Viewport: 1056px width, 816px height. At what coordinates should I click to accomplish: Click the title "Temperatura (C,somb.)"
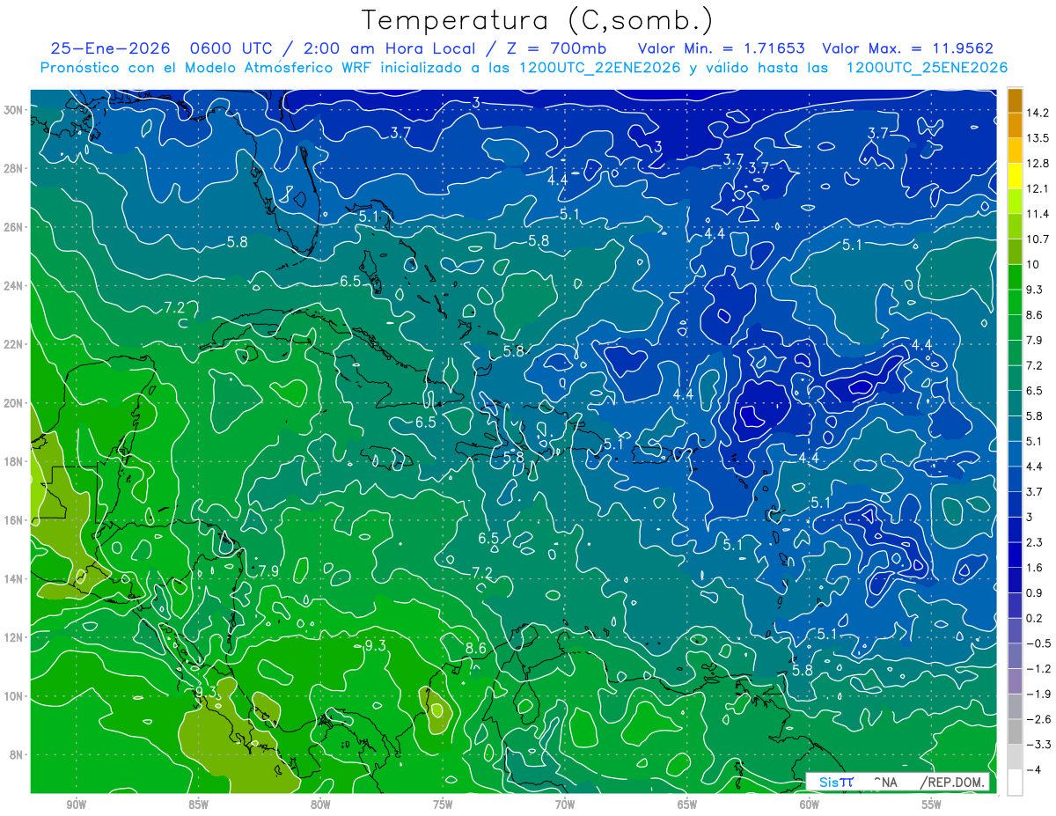(x=538, y=20)
